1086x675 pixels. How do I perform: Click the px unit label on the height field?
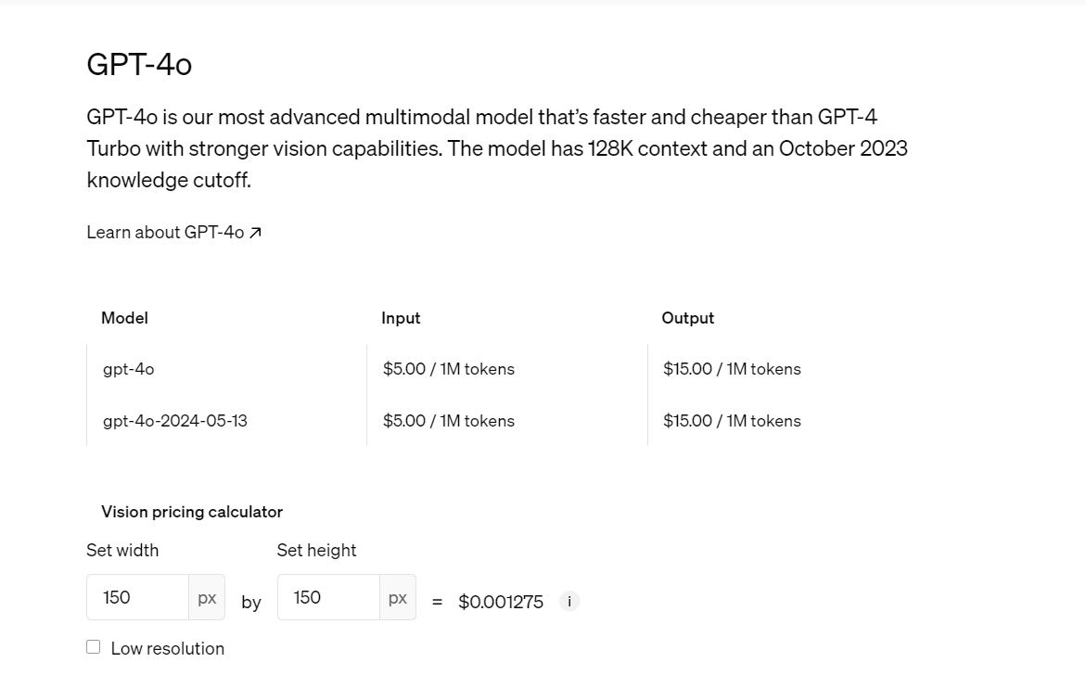(x=397, y=597)
